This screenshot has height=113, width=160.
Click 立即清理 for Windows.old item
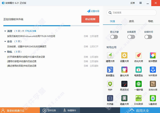click(x=94, y=36)
